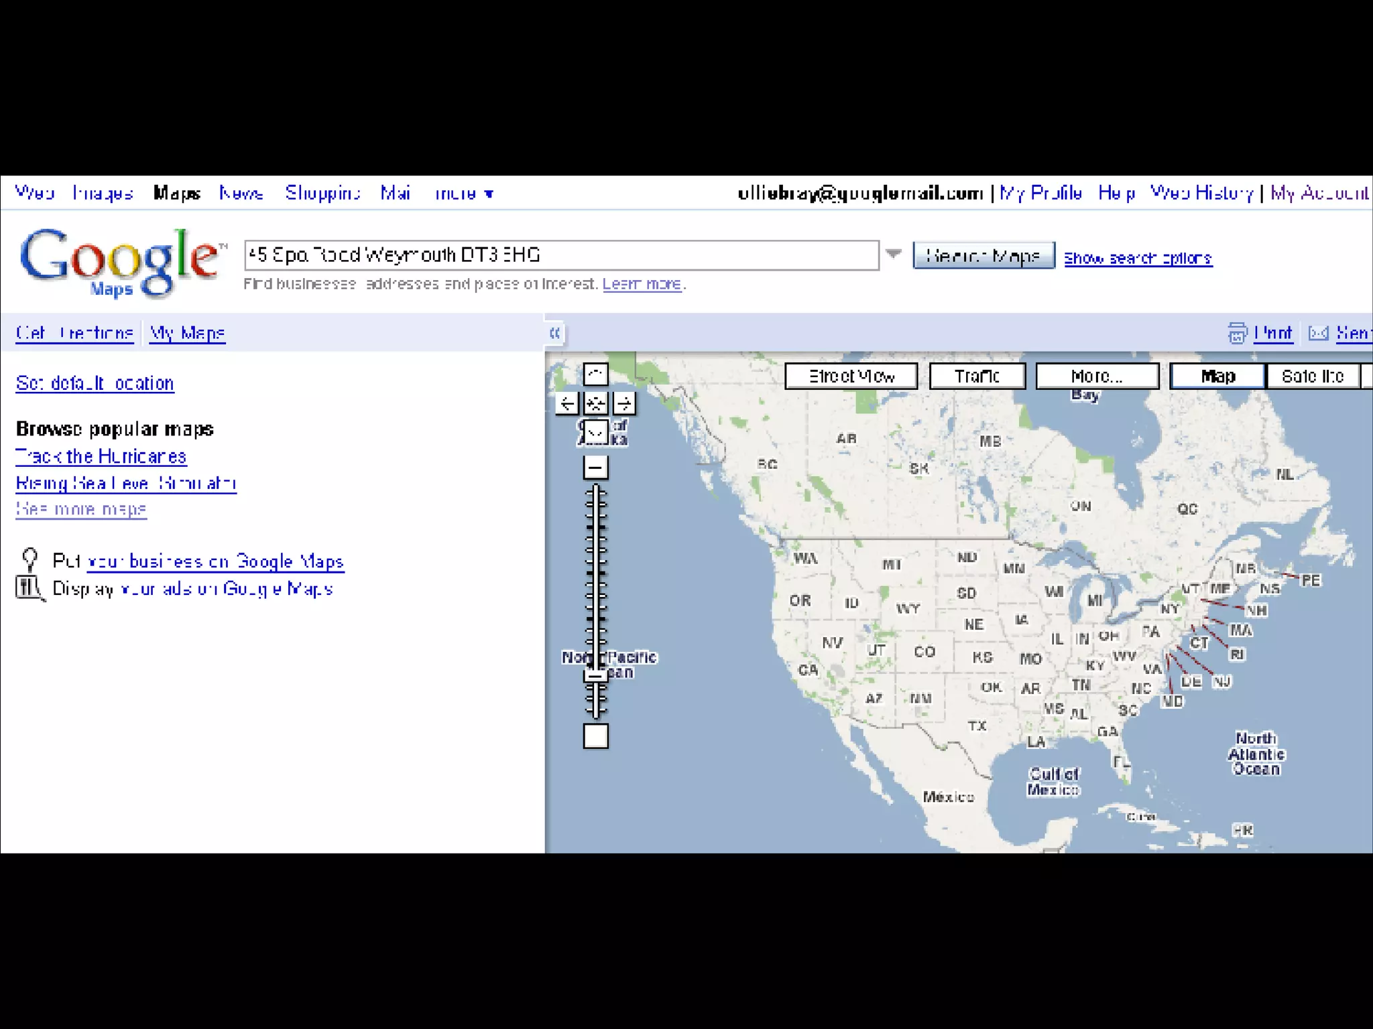Click the zoom button below the zoom slider
Screen dimensions: 1373x1029
595,736
